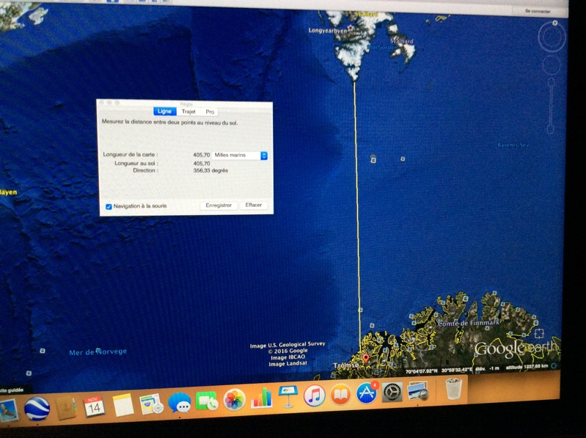Click the Enregistrer button

219,205
